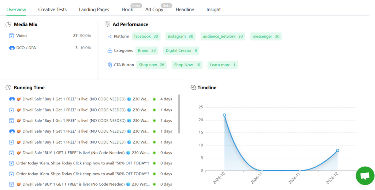
Task: Click the DCO / DPA media icon
Action: [12, 48]
